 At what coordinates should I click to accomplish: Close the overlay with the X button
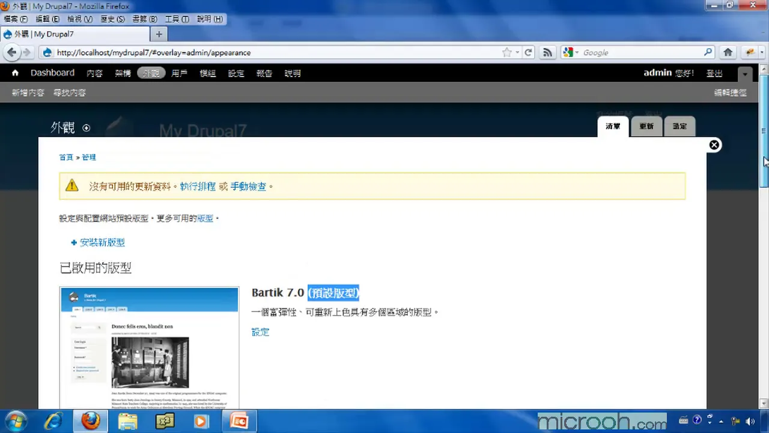point(714,145)
